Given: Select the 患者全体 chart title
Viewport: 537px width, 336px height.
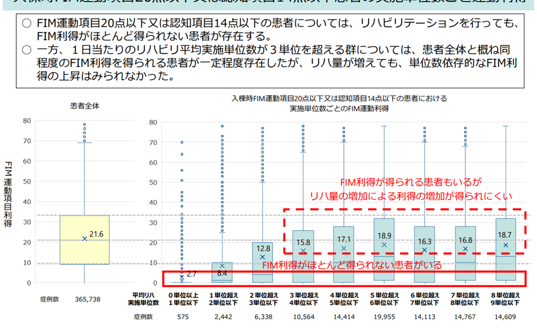Looking at the screenshot, I should point(84,105).
